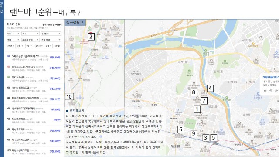Click the 산격3동 map label

[250, 82]
